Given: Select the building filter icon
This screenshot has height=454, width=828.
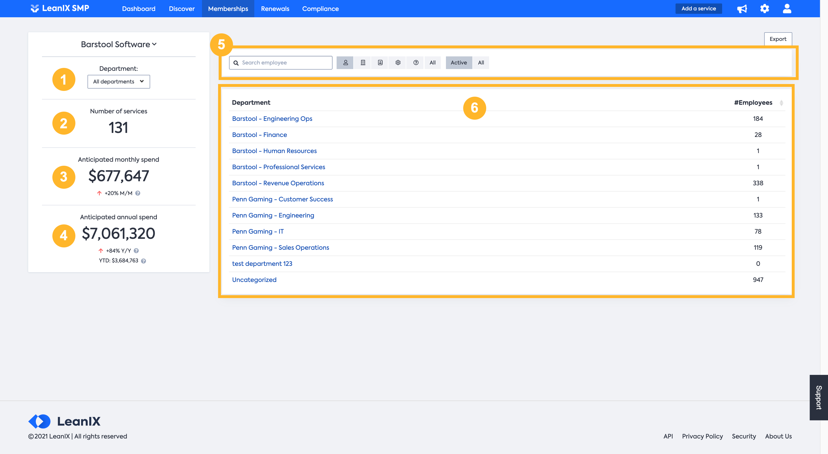Looking at the screenshot, I should click(363, 63).
